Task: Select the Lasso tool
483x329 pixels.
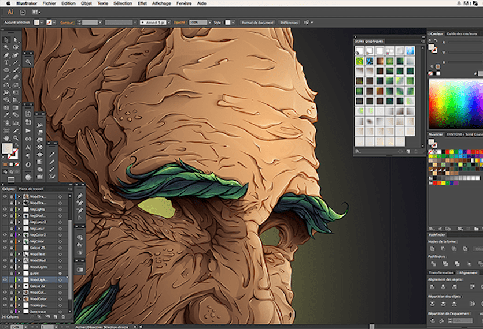Action: [16, 47]
